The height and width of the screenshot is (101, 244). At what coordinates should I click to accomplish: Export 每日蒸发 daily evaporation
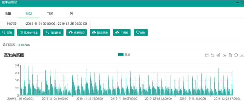(100, 32)
